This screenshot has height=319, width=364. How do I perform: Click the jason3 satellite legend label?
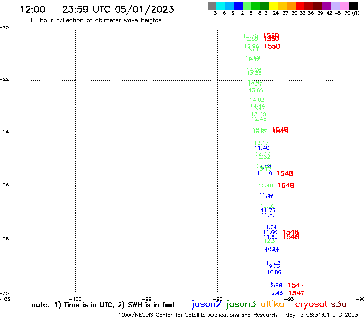pos(241,304)
